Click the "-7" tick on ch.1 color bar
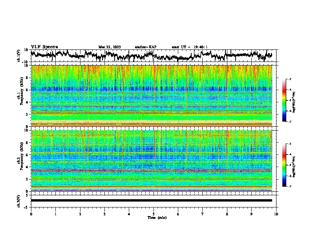The width and height of the screenshot is (311, 240). point(290,122)
